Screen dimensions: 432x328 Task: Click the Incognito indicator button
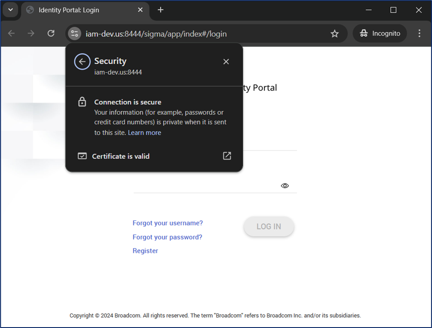380,34
